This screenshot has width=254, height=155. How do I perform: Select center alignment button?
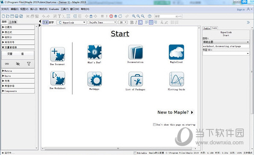(151, 23)
